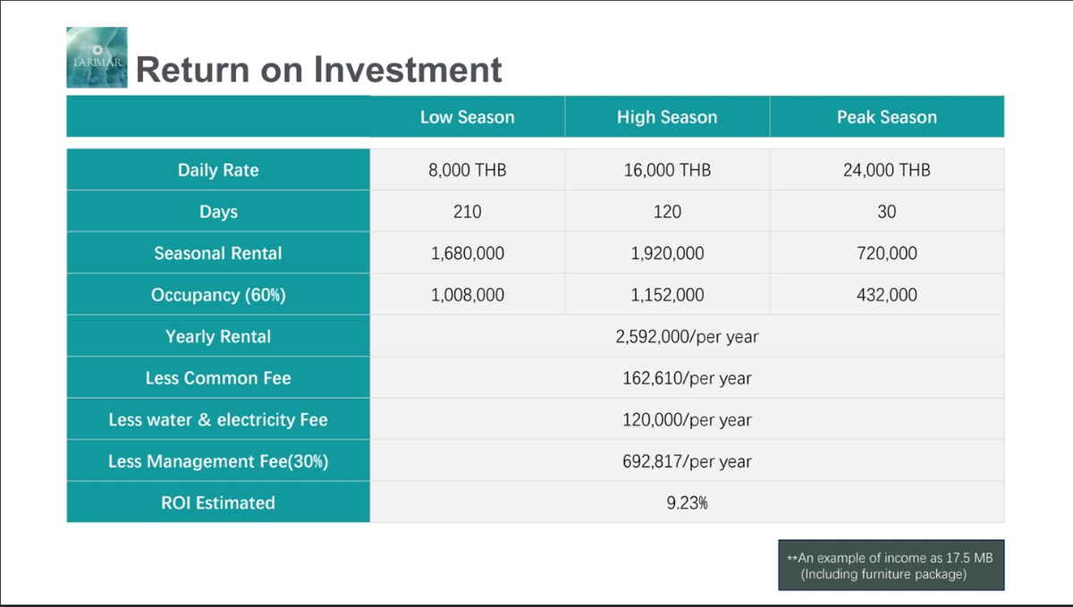This screenshot has height=607, width=1073.
Task: Click the Less Management Fee(30%) label
Action: click(x=218, y=461)
